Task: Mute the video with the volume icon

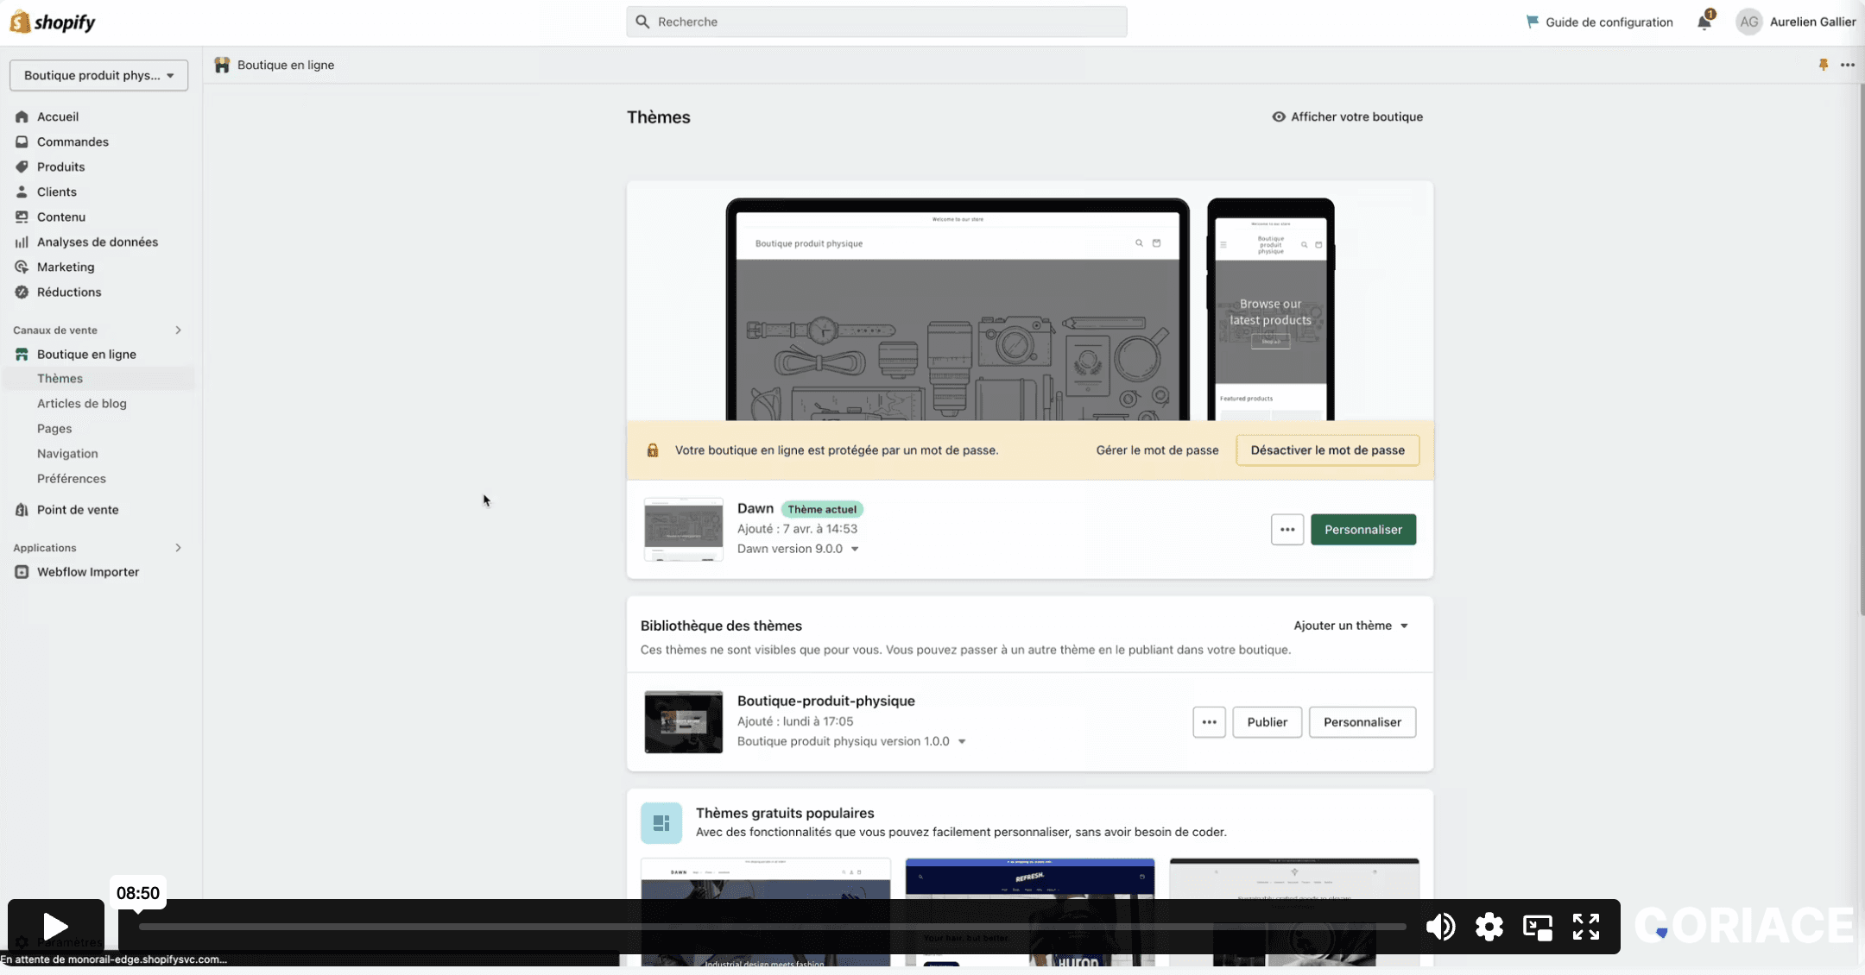Action: tap(1439, 927)
